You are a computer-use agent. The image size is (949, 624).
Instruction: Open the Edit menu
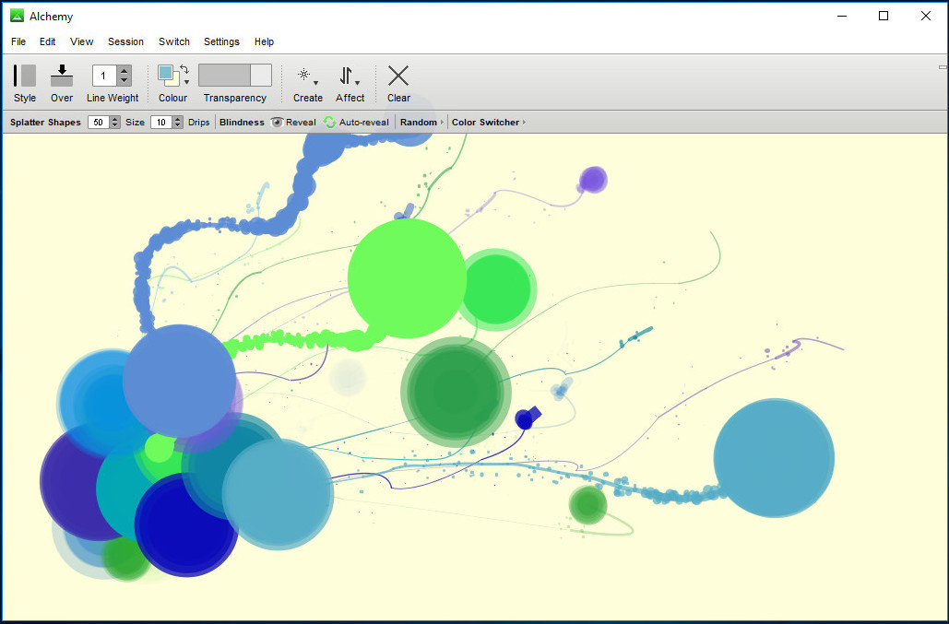[47, 41]
